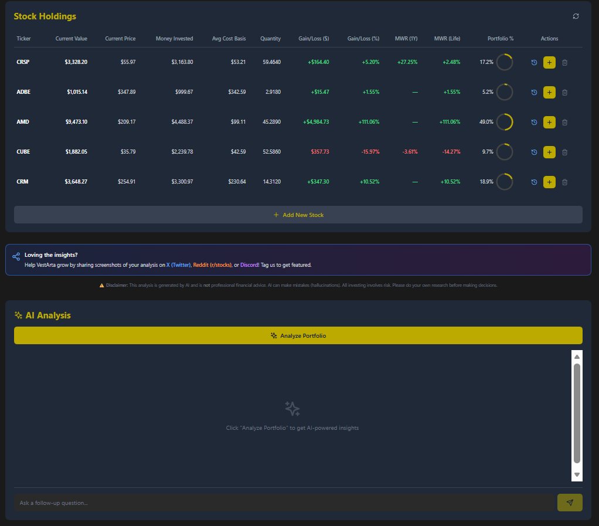The width and height of the screenshot is (599, 526).
Task: Click the Avg Cost Basis column header
Action: coord(229,39)
